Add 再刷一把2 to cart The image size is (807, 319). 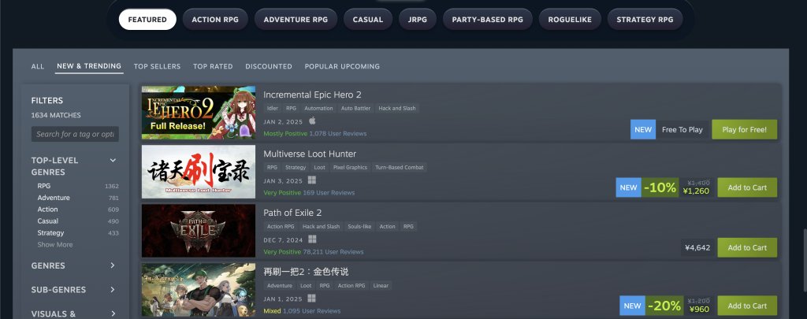(x=747, y=306)
